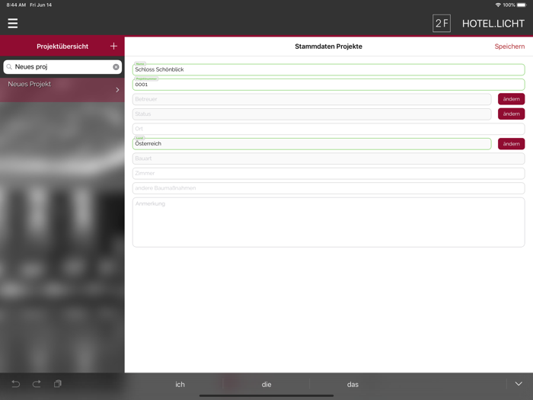Click the Betreuer field
Viewport: 533px width, 400px height.
pos(311,99)
